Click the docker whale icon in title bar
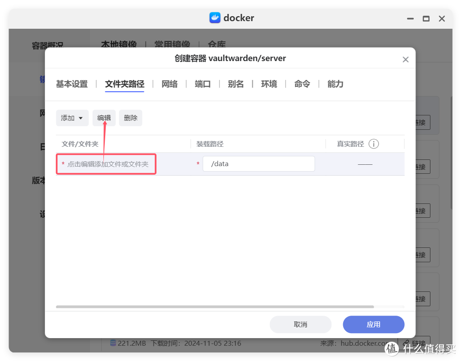 tap(215, 18)
